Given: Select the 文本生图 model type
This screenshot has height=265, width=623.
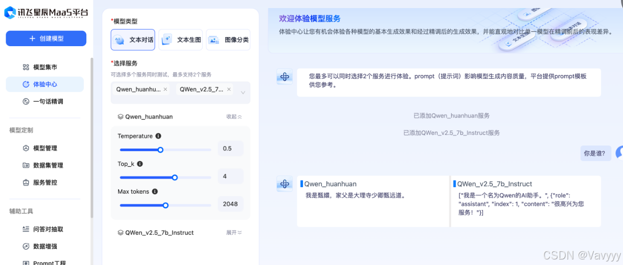Looking at the screenshot, I should 180,40.
